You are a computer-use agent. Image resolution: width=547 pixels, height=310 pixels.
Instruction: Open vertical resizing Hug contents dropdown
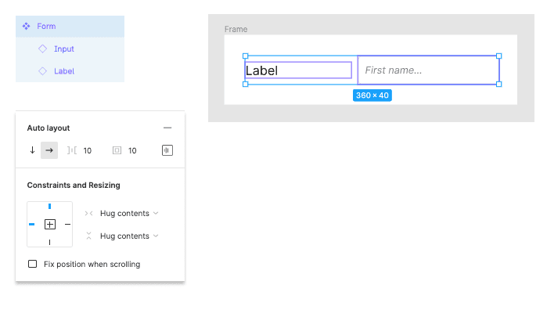pos(129,236)
